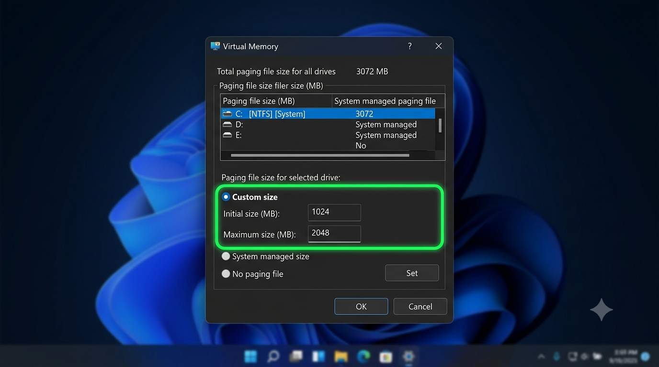Click the battery tray icon

pos(597,356)
